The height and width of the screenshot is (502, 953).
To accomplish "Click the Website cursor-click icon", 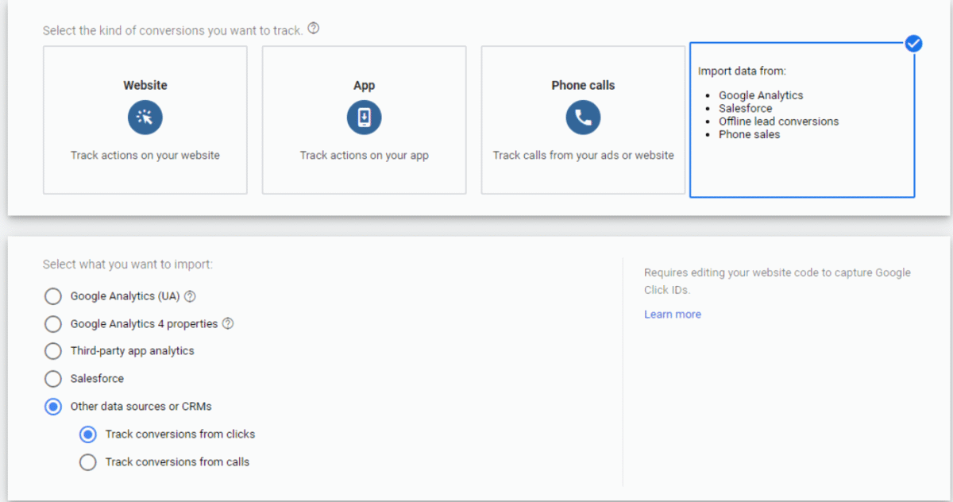I will tap(145, 118).
